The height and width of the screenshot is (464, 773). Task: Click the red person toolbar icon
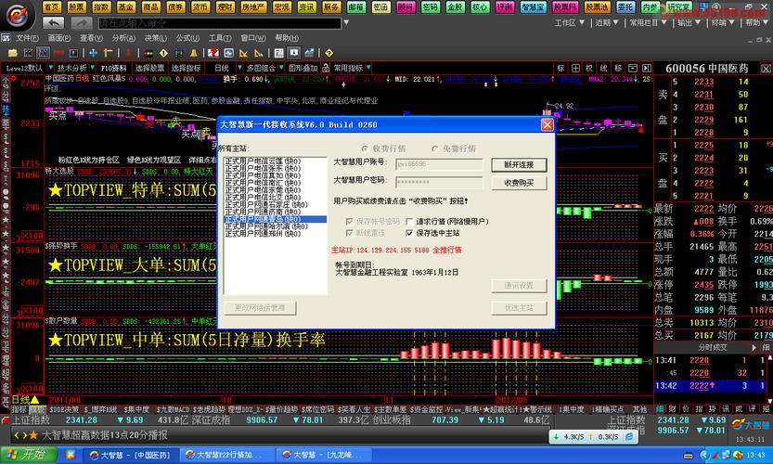(x=128, y=53)
